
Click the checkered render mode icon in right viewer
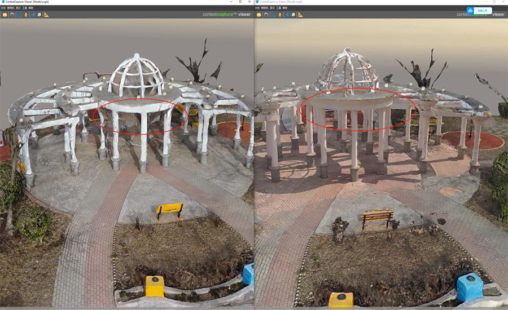[287, 15]
